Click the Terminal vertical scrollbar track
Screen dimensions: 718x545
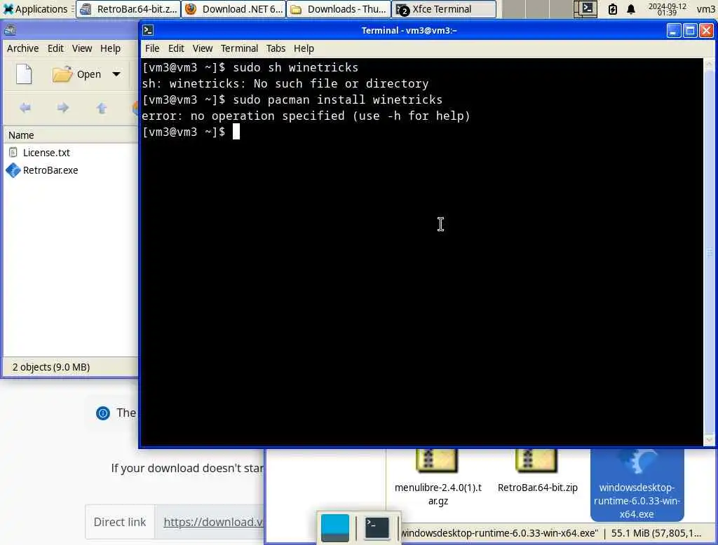pos(710,251)
